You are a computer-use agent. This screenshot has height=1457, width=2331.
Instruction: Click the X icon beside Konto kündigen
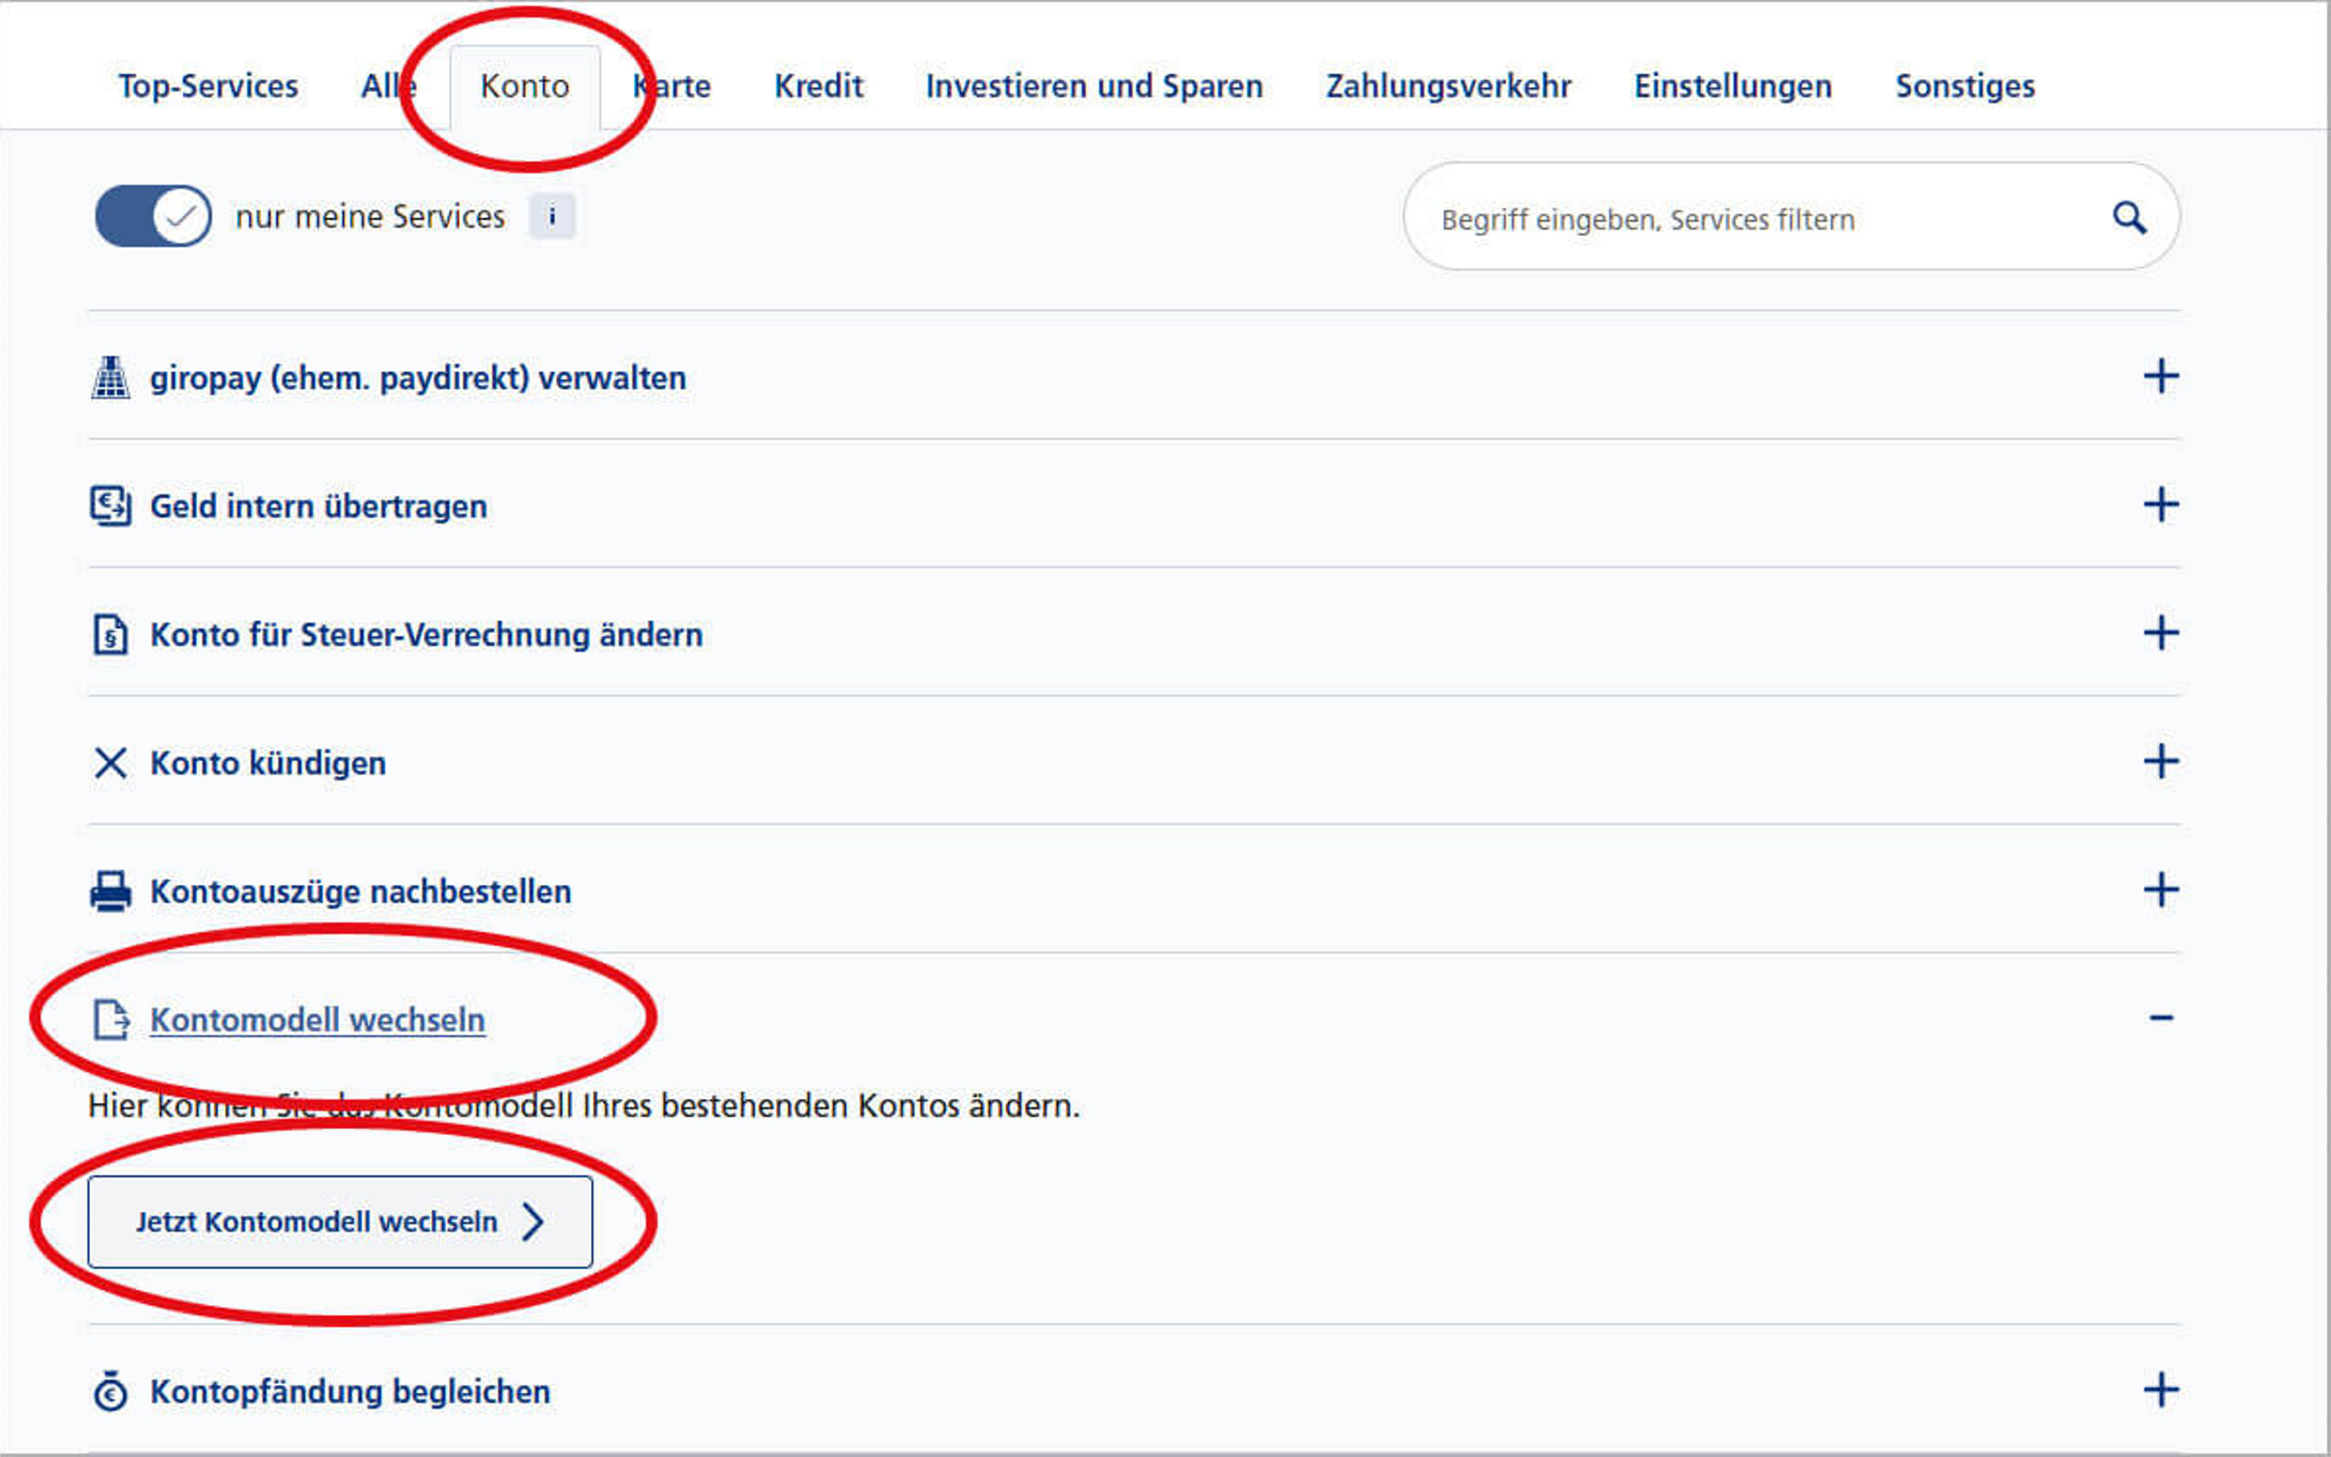click(111, 762)
